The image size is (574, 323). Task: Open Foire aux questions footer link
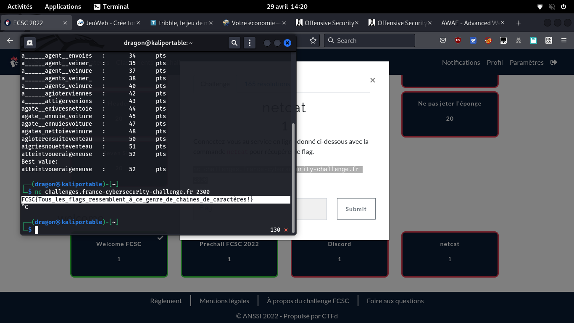click(x=395, y=301)
